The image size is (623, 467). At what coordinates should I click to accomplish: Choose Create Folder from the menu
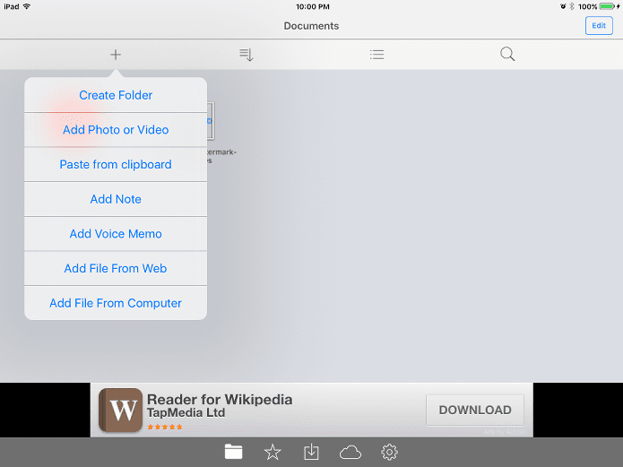(x=116, y=95)
